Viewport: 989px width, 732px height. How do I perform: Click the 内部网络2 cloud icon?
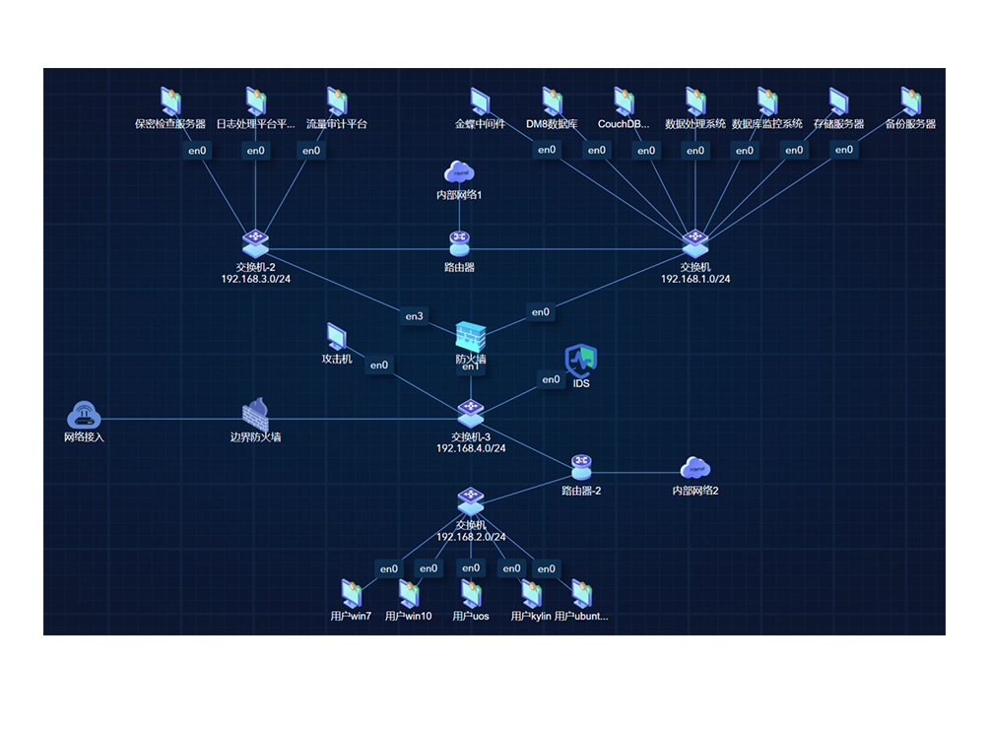(x=695, y=468)
